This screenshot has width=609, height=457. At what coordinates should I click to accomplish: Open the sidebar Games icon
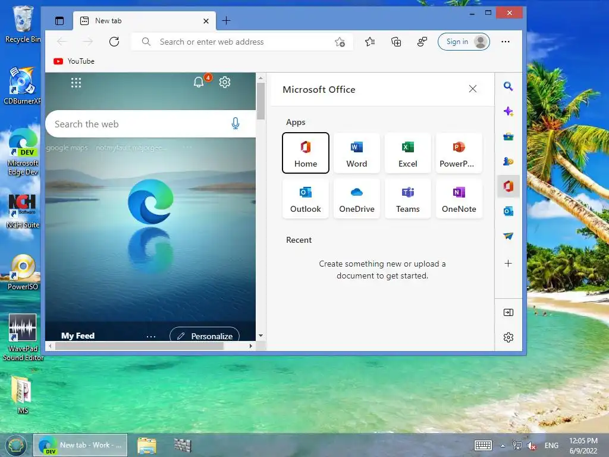[508, 161]
